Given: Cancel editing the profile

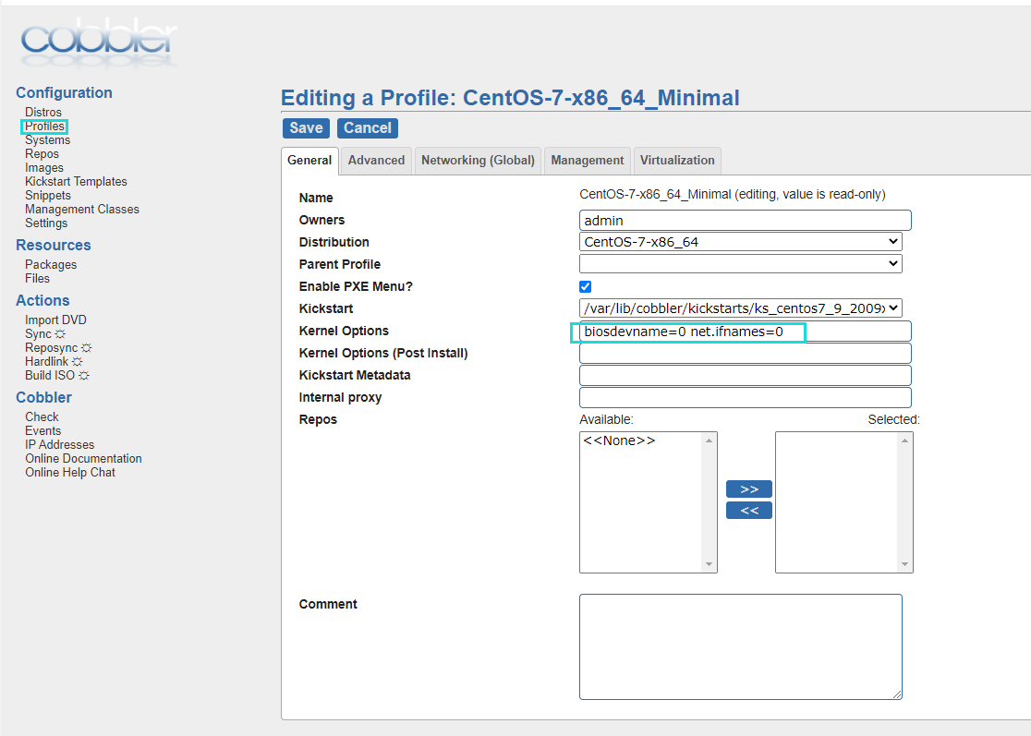Looking at the screenshot, I should pyautogui.click(x=368, y=128).
